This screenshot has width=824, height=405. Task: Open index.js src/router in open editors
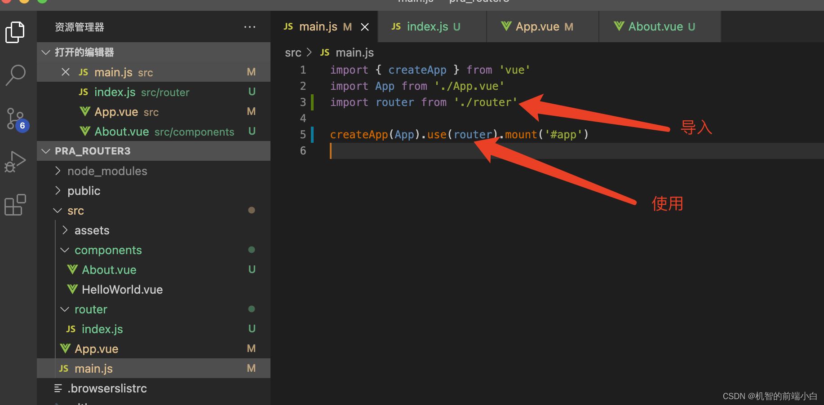(154, 92)
